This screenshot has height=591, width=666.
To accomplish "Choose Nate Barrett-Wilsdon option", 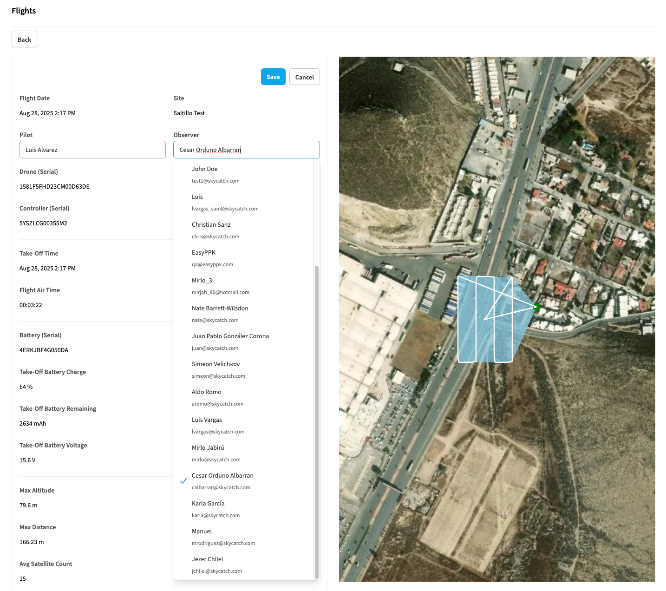I will [x=243, y=314].
